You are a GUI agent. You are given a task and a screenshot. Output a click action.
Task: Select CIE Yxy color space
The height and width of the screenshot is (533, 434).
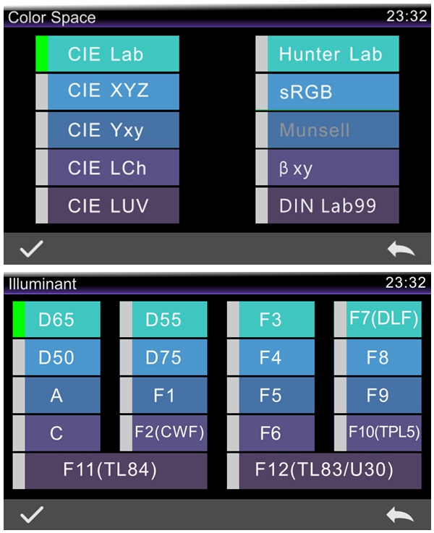pos(106,130)
